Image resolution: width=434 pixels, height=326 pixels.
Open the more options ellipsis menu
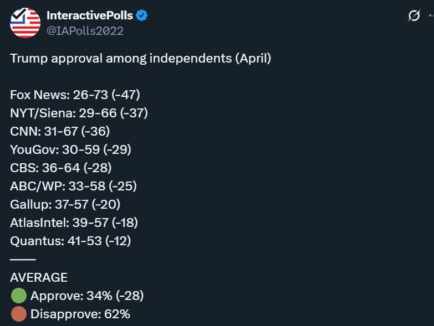(x=431, y=15)
